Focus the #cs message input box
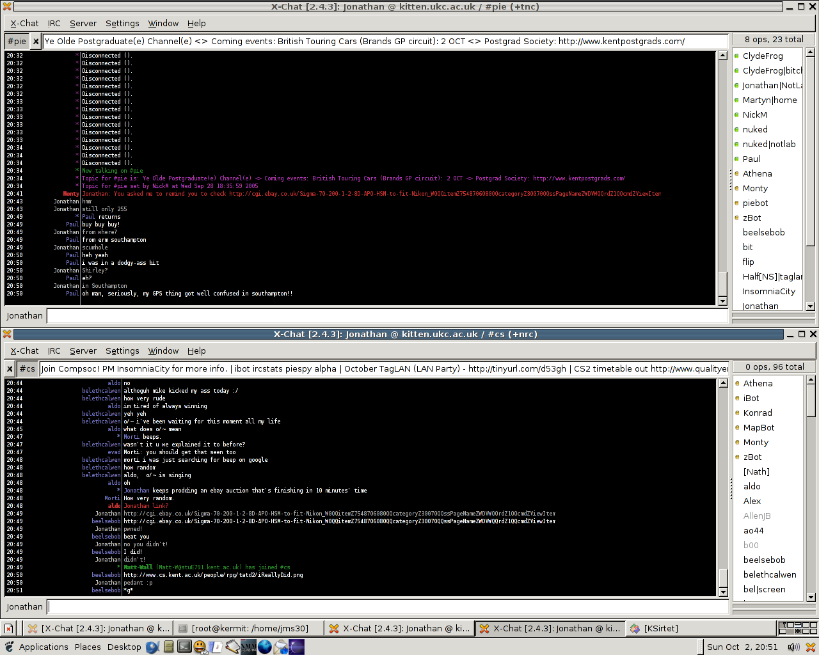The width and height of the screenshot is (819, 655). pos(387,606)
